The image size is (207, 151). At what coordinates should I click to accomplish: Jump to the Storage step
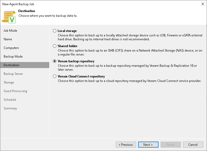[x=9, y=82]
